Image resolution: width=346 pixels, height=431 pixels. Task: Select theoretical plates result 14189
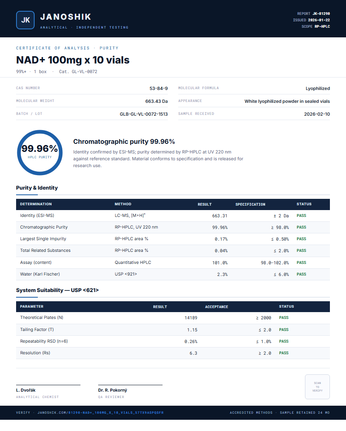[191, 318]
